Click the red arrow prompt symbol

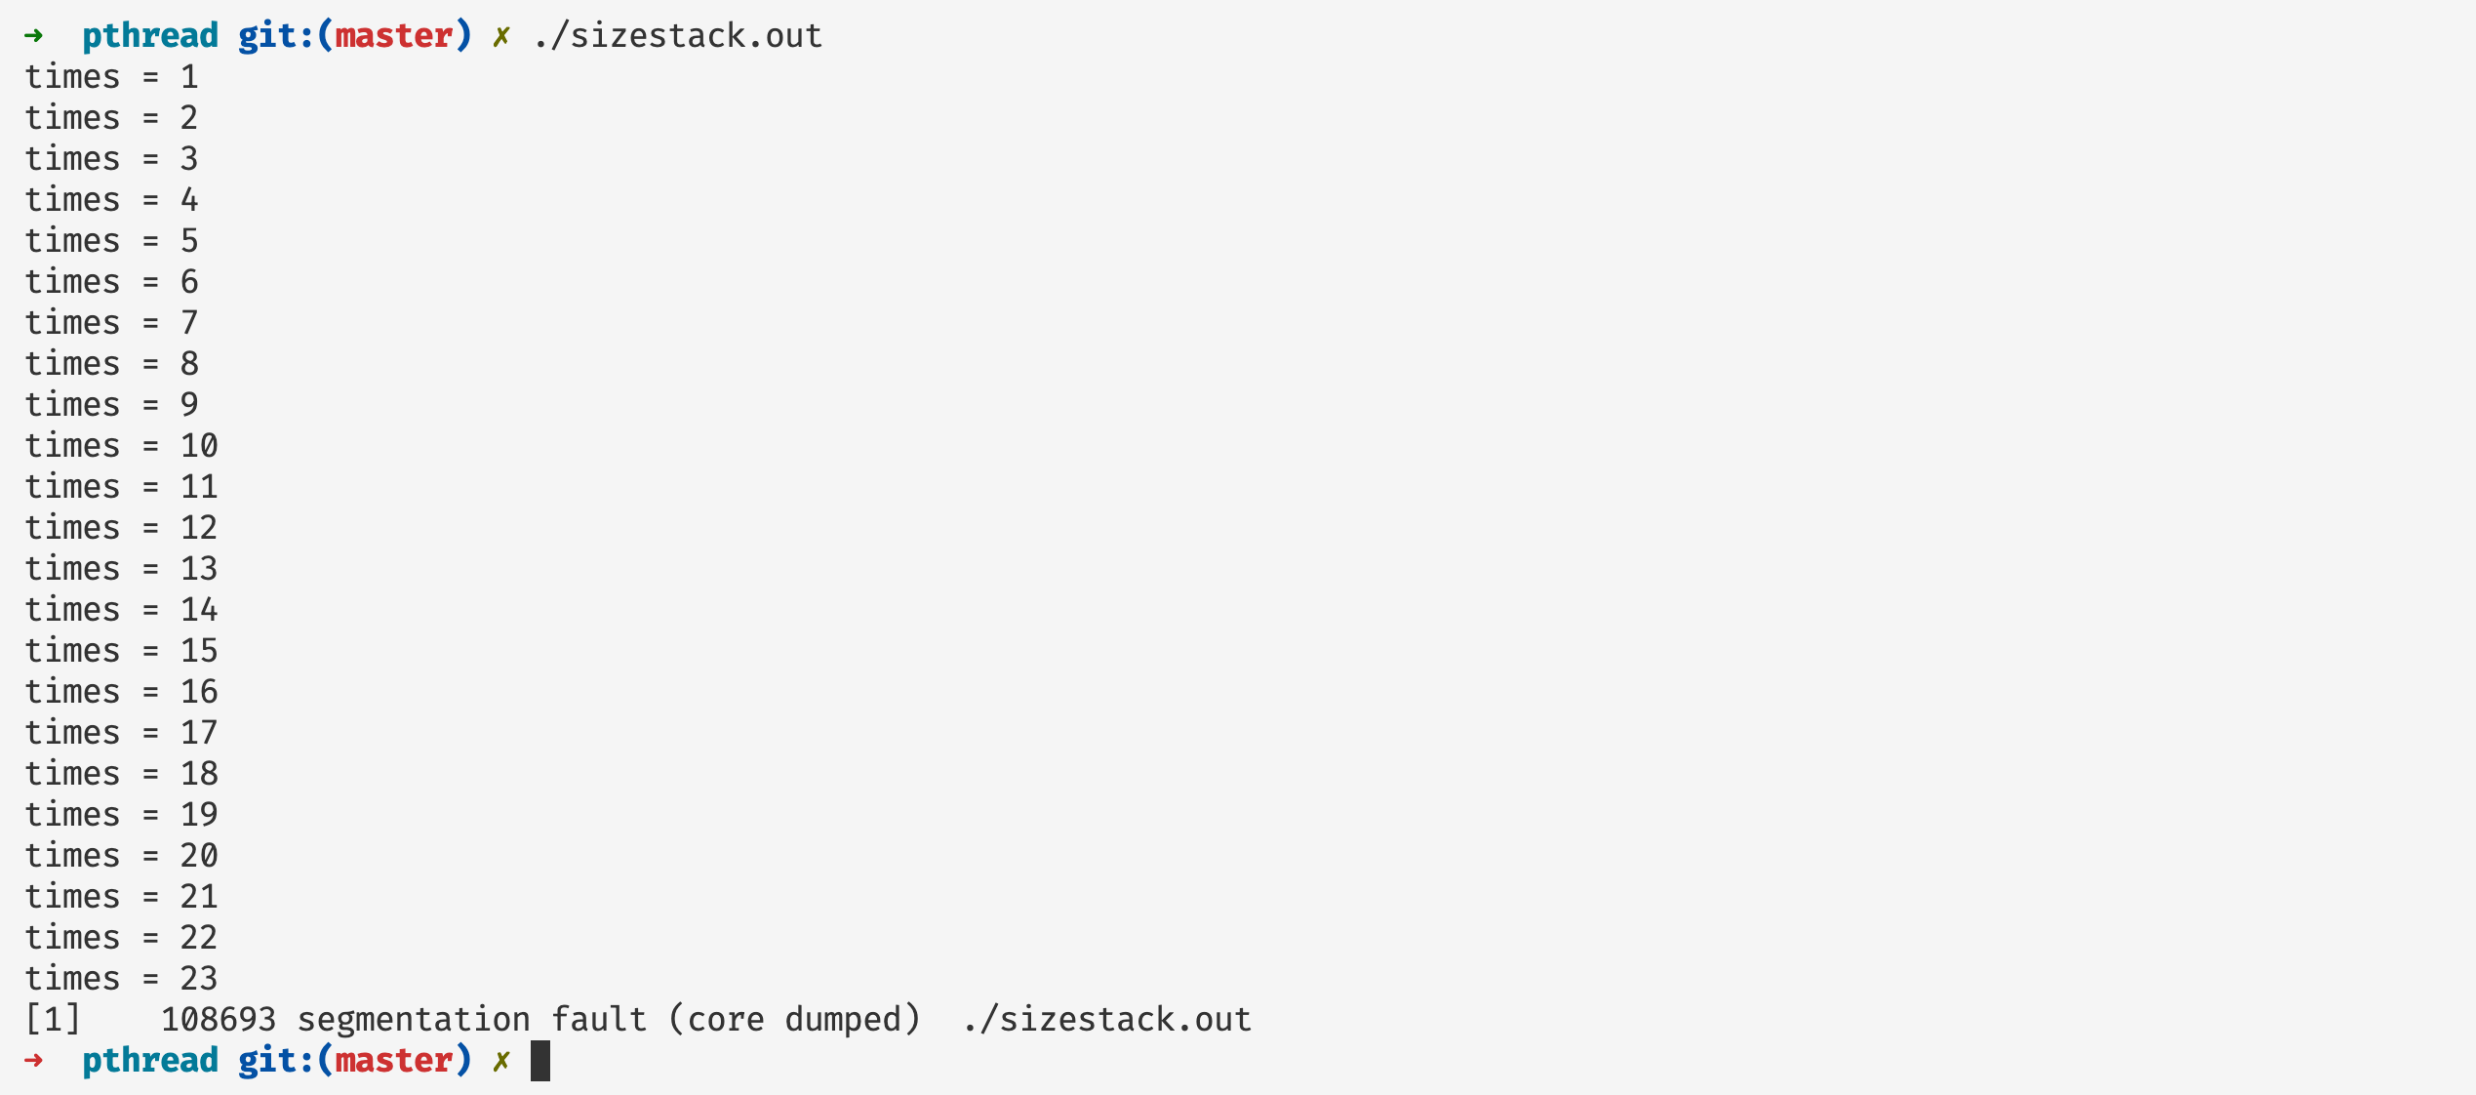(34, 1061)
